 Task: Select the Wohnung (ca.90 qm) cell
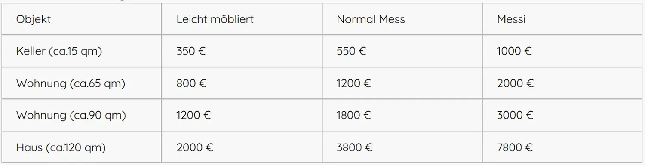(x=82, y=115)
